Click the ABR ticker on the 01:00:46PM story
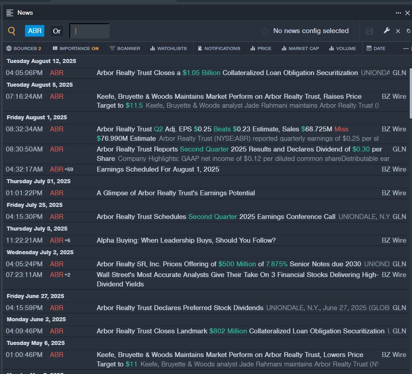This screenshot has width=412, height=374. point(57,355)
